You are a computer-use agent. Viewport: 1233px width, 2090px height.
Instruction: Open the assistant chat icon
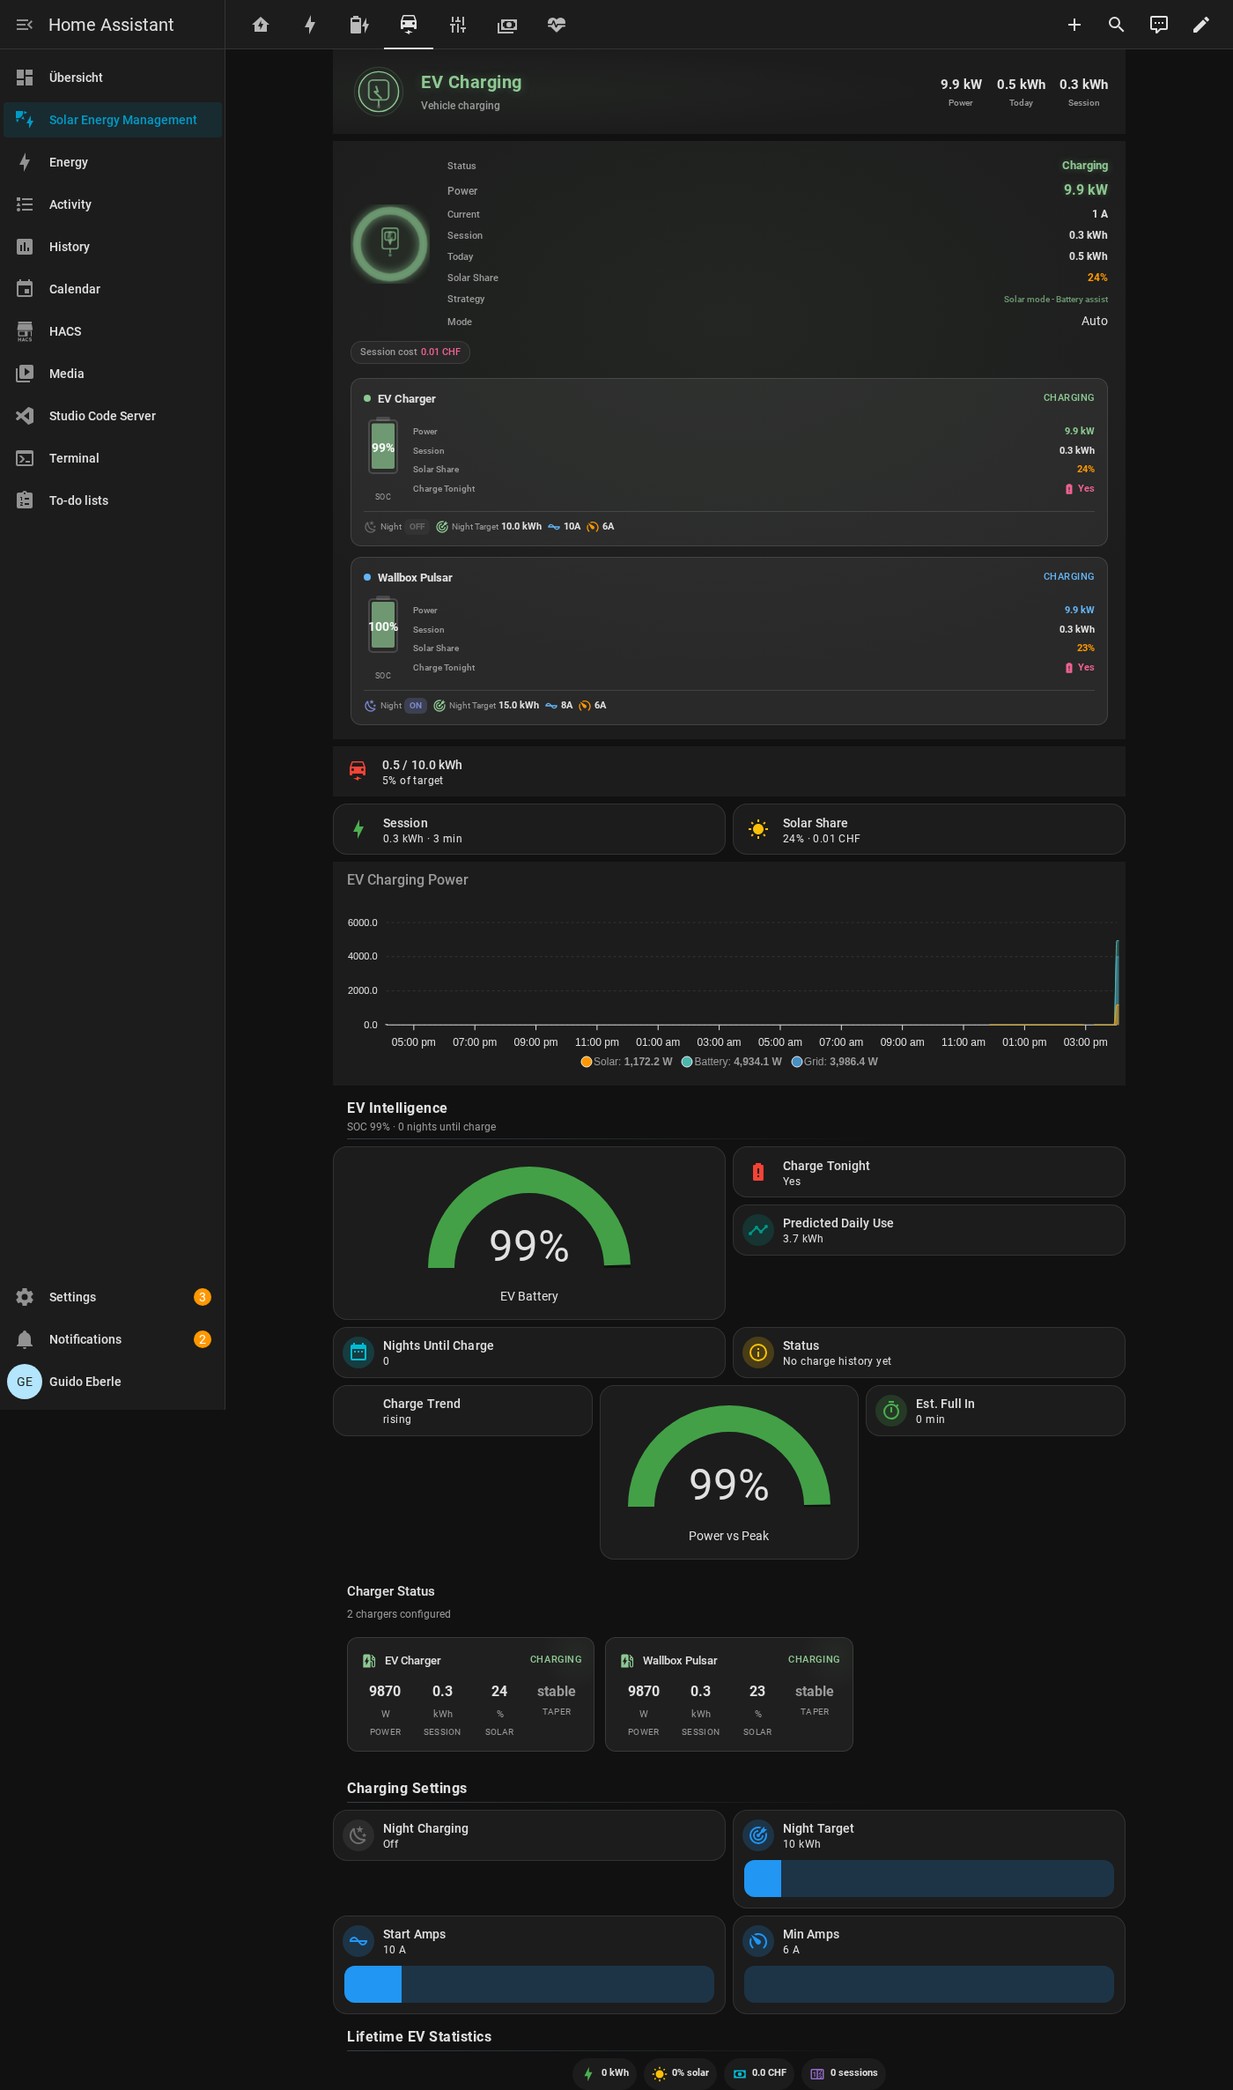tap(1159, 25)
